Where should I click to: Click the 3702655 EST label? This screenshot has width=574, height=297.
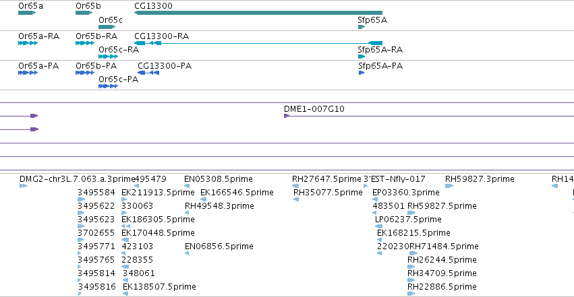pos(96,233)
